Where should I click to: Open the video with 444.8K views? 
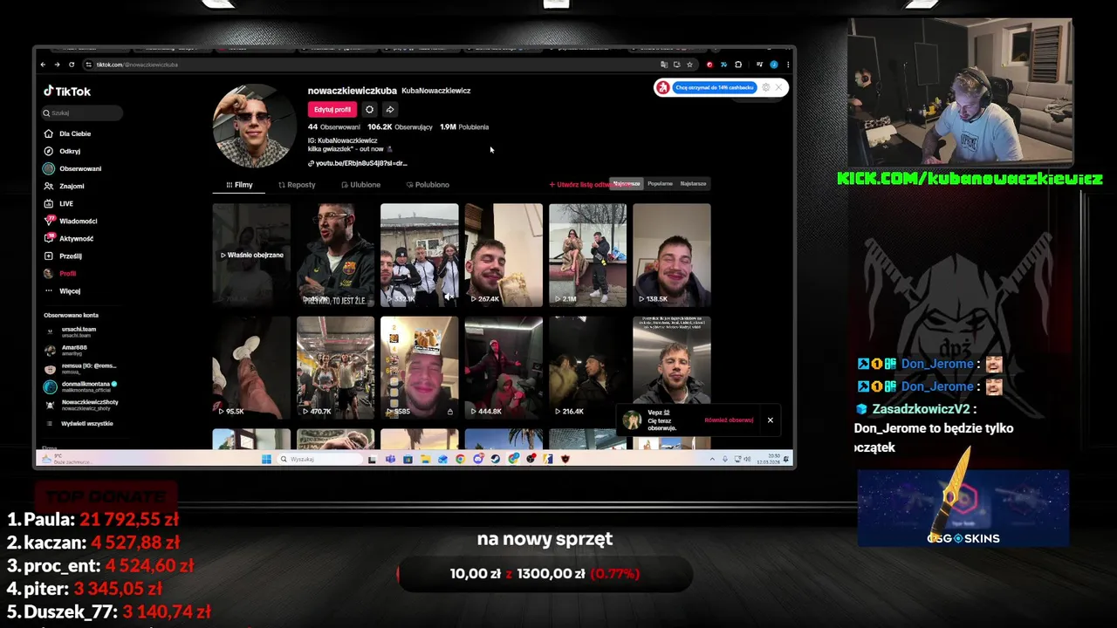click(504, 367)
